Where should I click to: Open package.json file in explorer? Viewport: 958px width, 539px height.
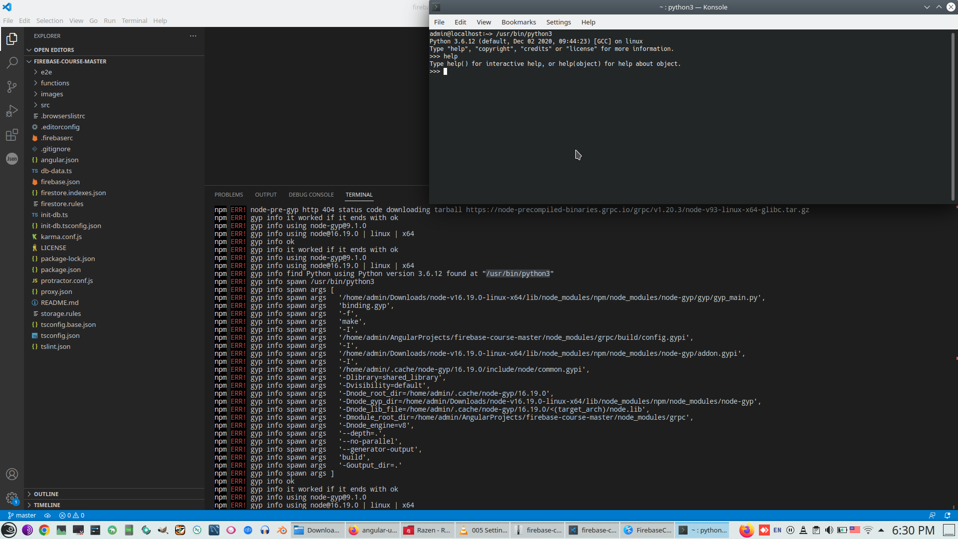60,269
